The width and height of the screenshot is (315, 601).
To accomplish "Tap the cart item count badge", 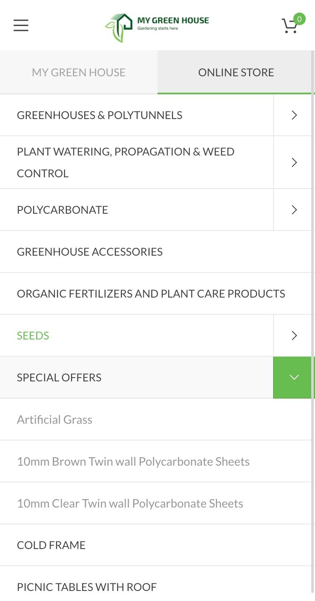I will click(x=299, y=19).
